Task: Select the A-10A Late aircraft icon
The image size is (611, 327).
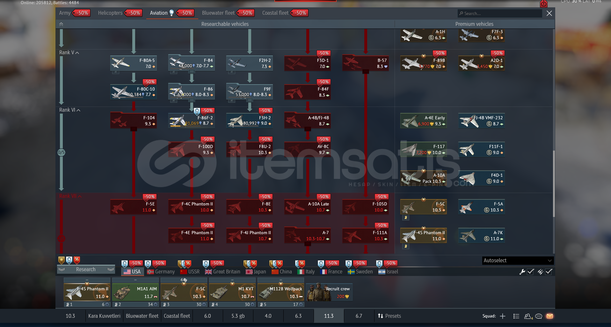Action: pyautogui.click(x=307, y=207)
